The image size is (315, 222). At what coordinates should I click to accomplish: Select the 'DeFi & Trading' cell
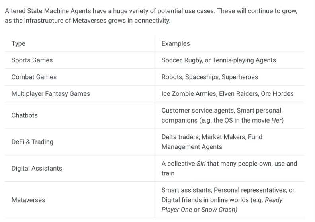click(32, 142)
